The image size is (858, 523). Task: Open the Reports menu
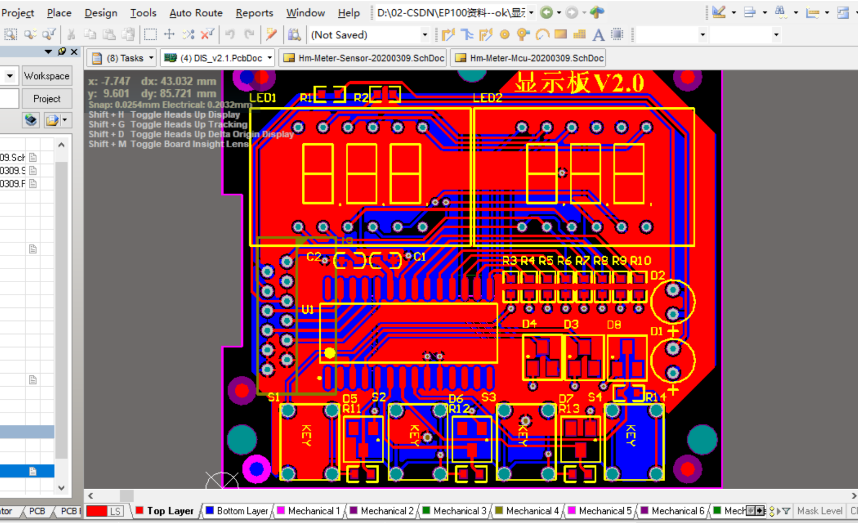click(x=254, y=13)
